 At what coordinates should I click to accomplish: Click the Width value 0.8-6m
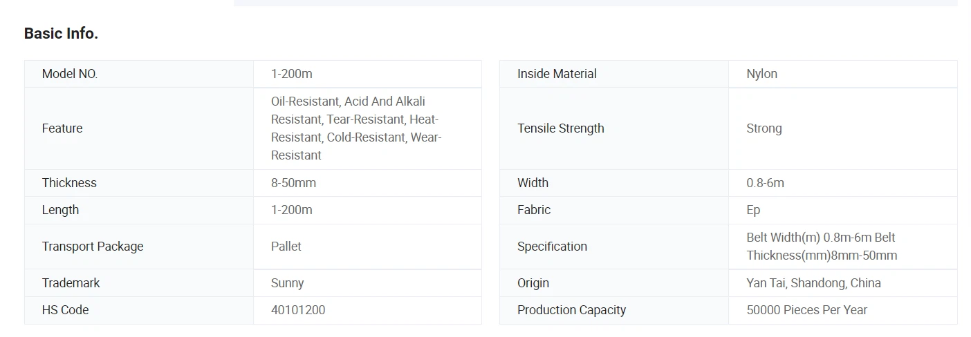coord(765,183)
